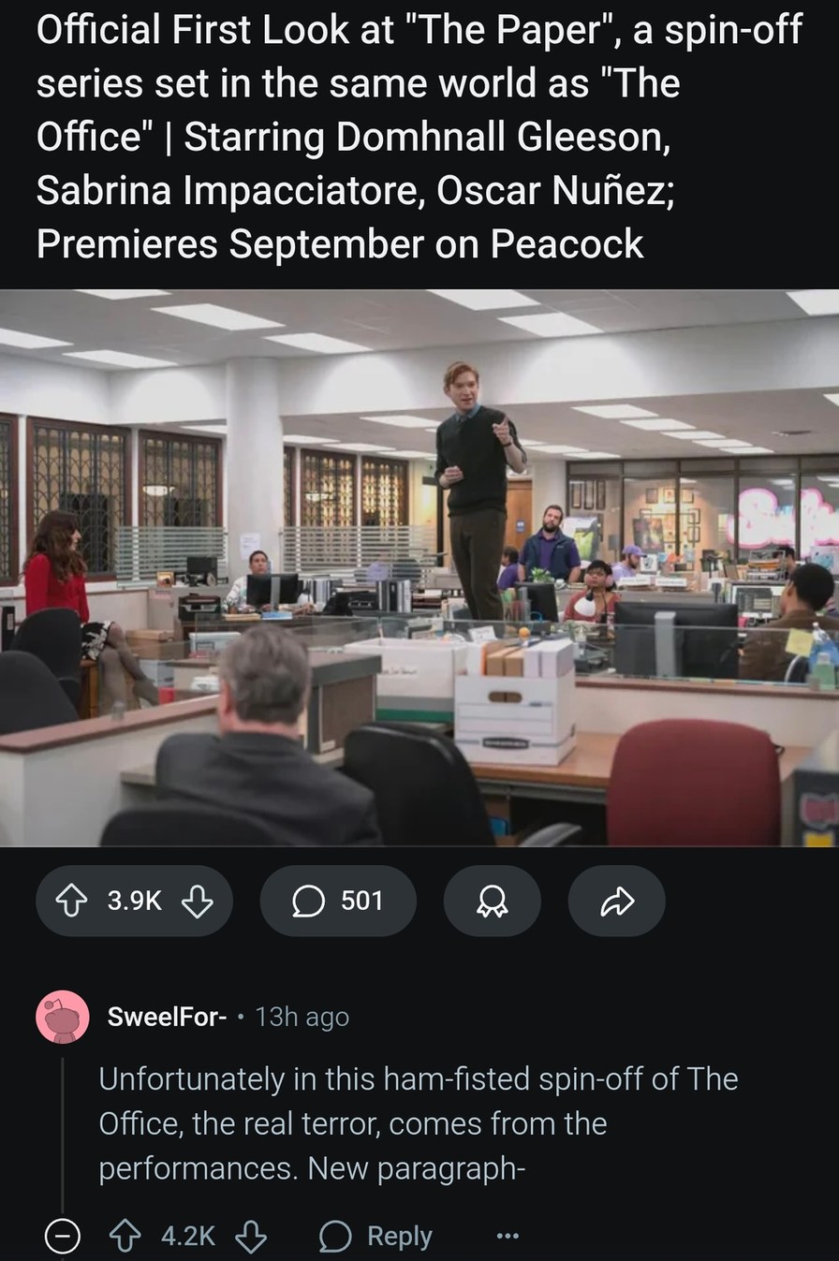Tap the comment text about ham-fisted spin-off
Image resolution: width=839 pixels, height=1261 pixels.
point(419,1123)
